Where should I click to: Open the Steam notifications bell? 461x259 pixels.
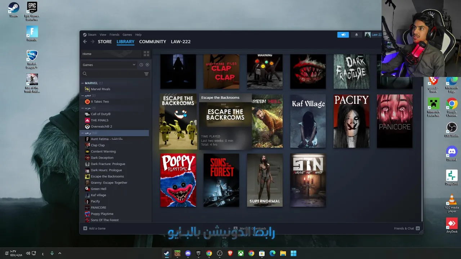pos(357,35)
